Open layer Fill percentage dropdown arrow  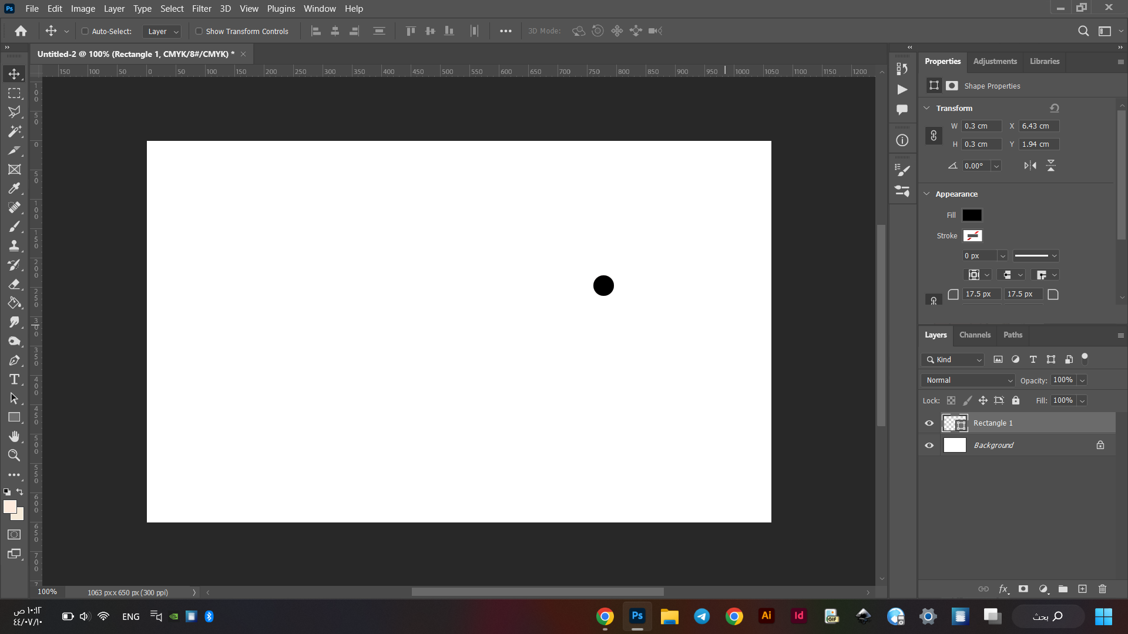[x=1082, y=400]
